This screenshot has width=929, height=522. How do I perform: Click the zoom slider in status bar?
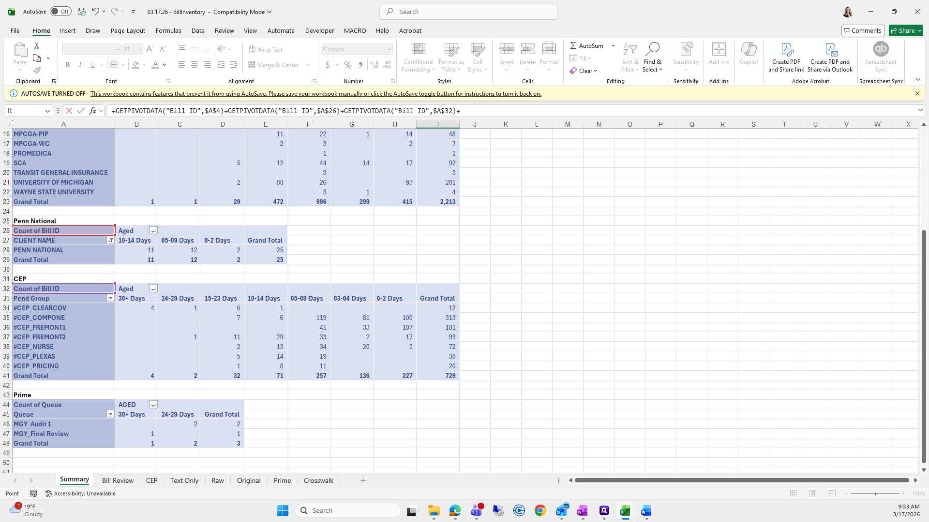click(875, 493)
